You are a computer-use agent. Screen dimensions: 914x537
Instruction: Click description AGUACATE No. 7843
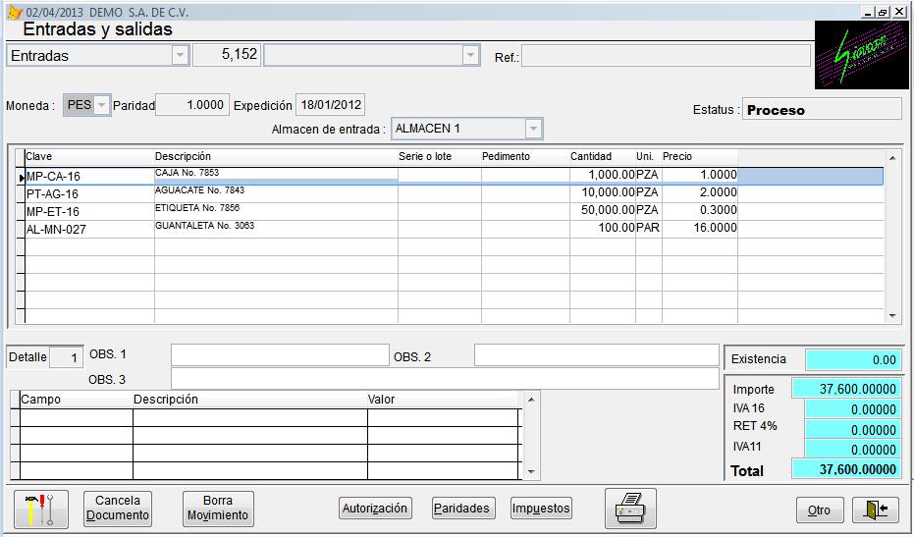pos(199,190)
